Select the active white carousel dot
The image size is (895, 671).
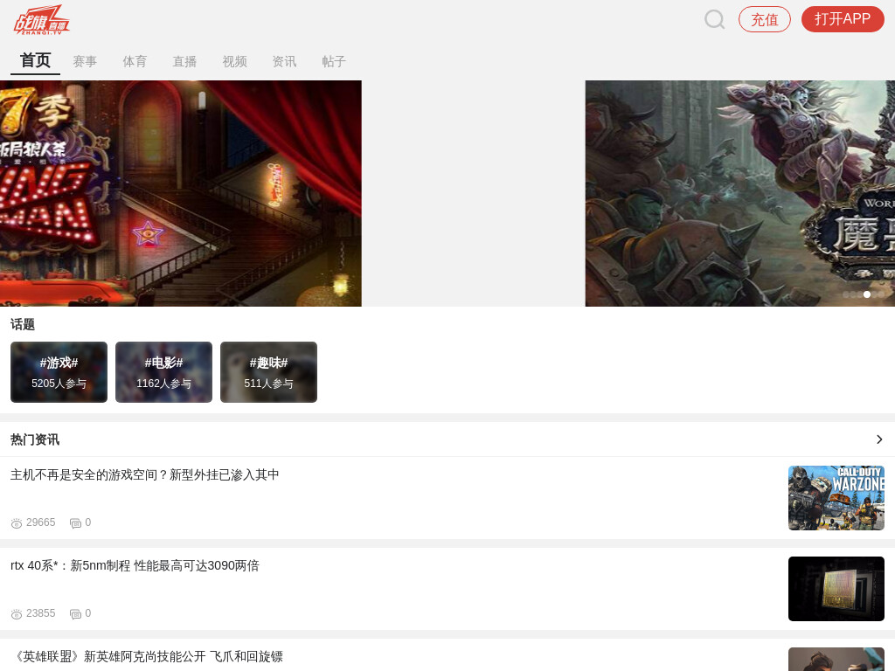click(866, 294)
